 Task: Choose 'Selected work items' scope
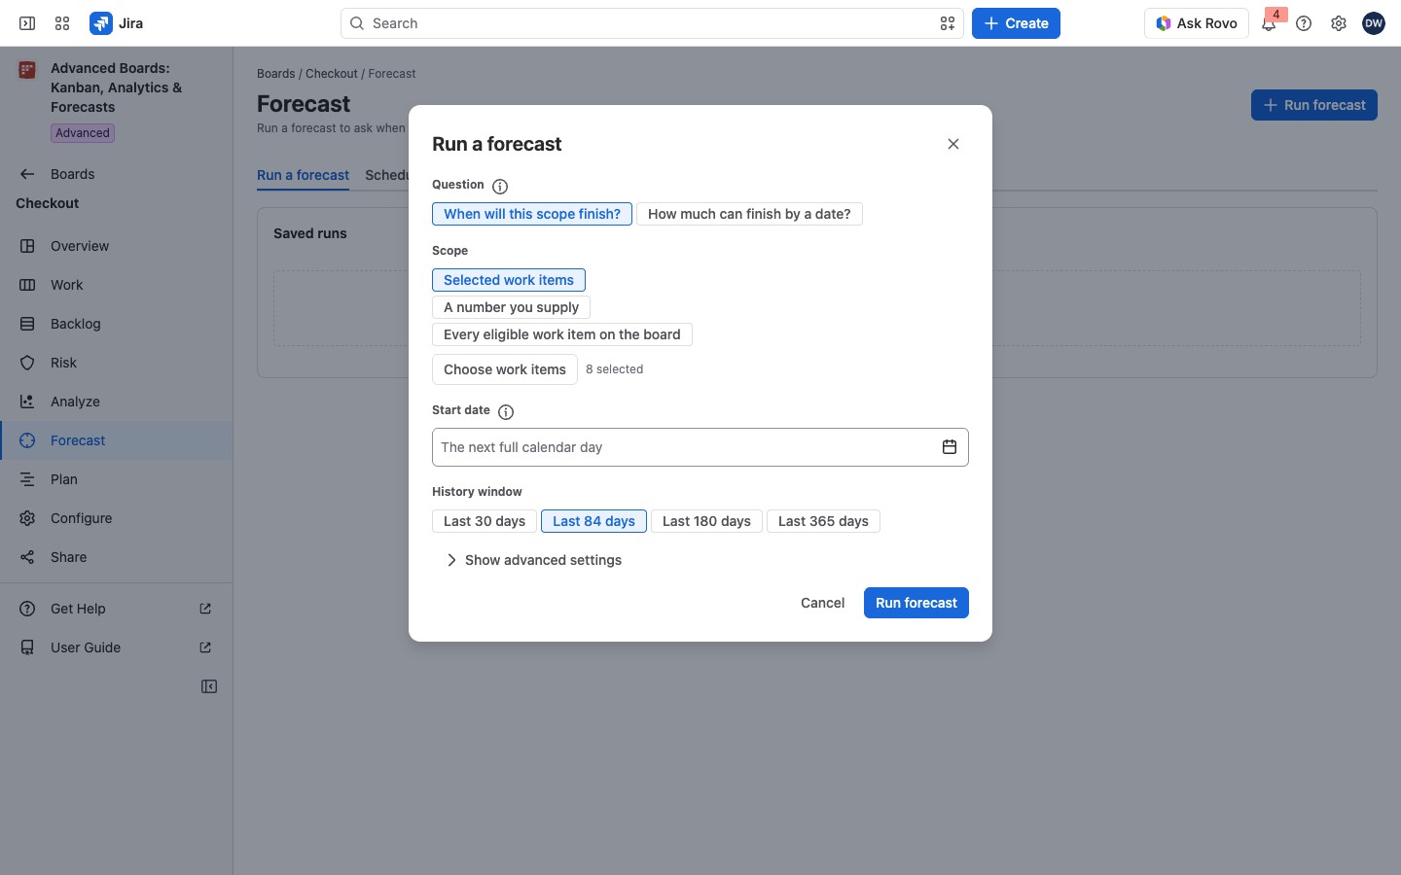click(509, 280)
